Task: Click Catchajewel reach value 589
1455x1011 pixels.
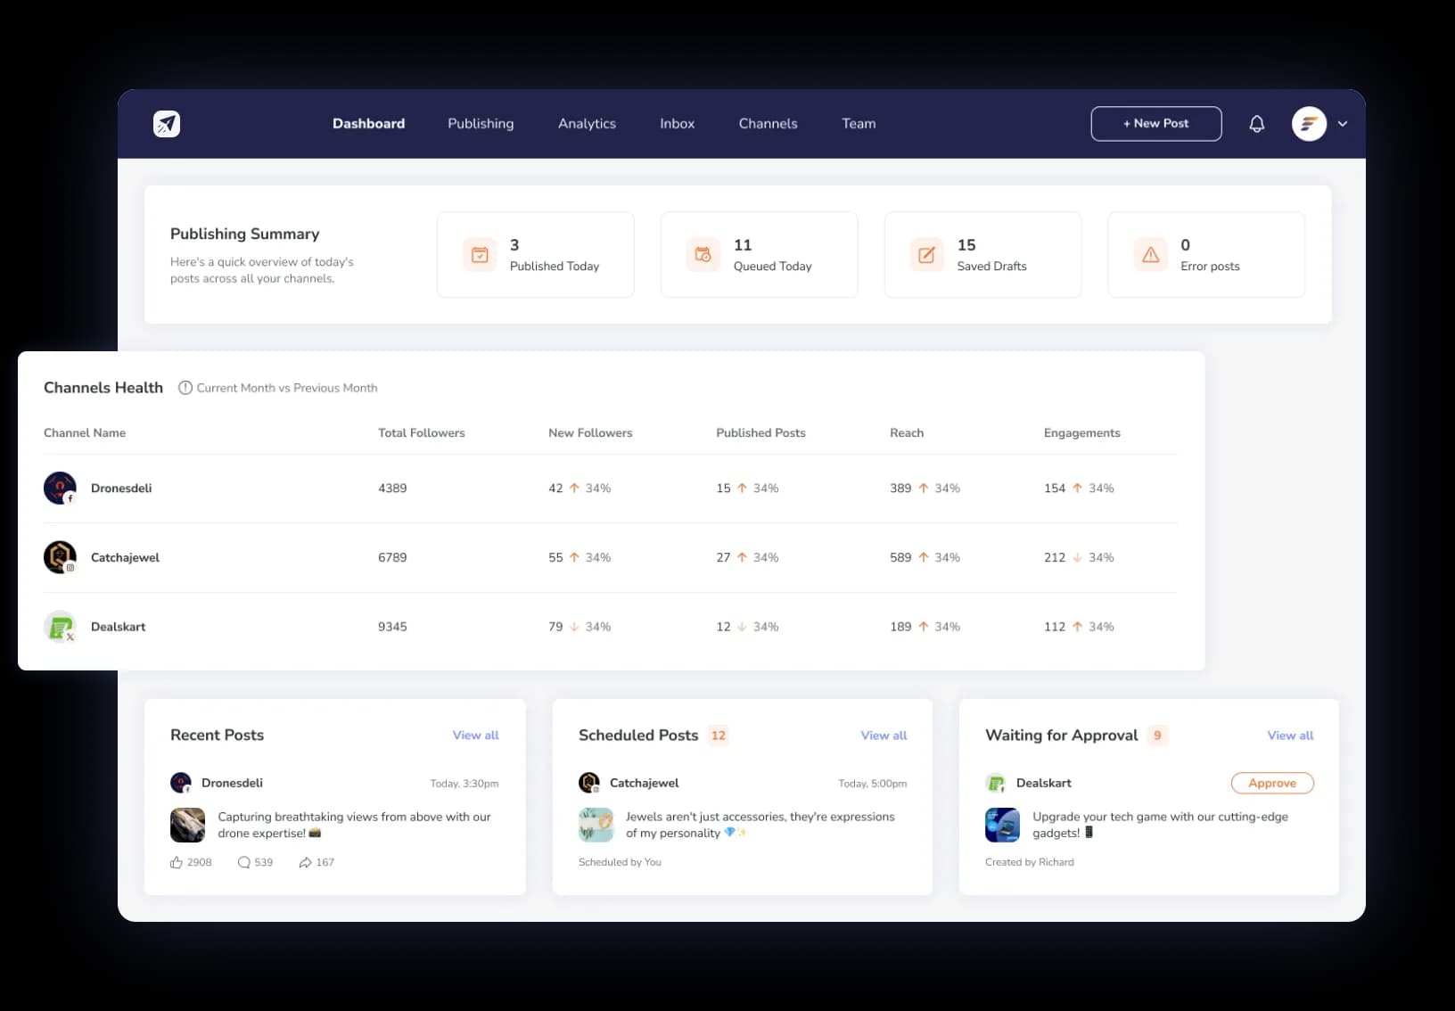Action: pyautogui.click(x=900, y=557)
